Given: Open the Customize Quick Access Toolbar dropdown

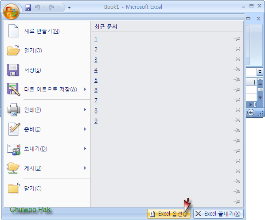Looking at the screenshot, I should (x=69, y=7).
